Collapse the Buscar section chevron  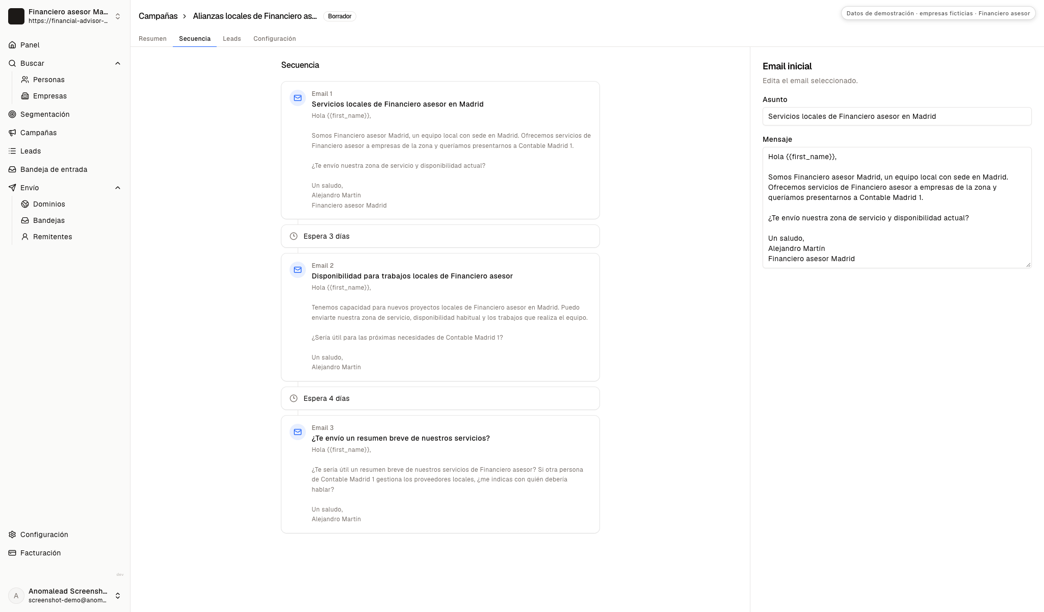(x=118, y=63)
